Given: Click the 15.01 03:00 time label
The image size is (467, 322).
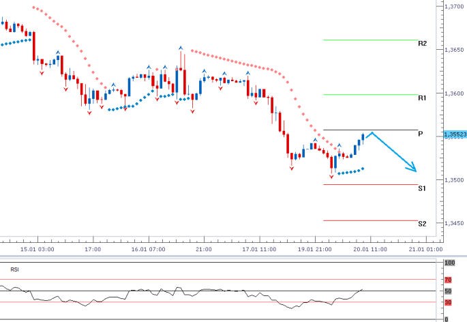Looking at the screenshot, I should [37, 249].
